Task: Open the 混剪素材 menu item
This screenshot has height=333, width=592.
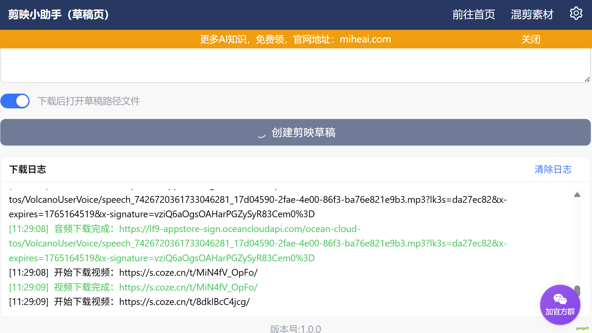Action: (x=532, y=14)
